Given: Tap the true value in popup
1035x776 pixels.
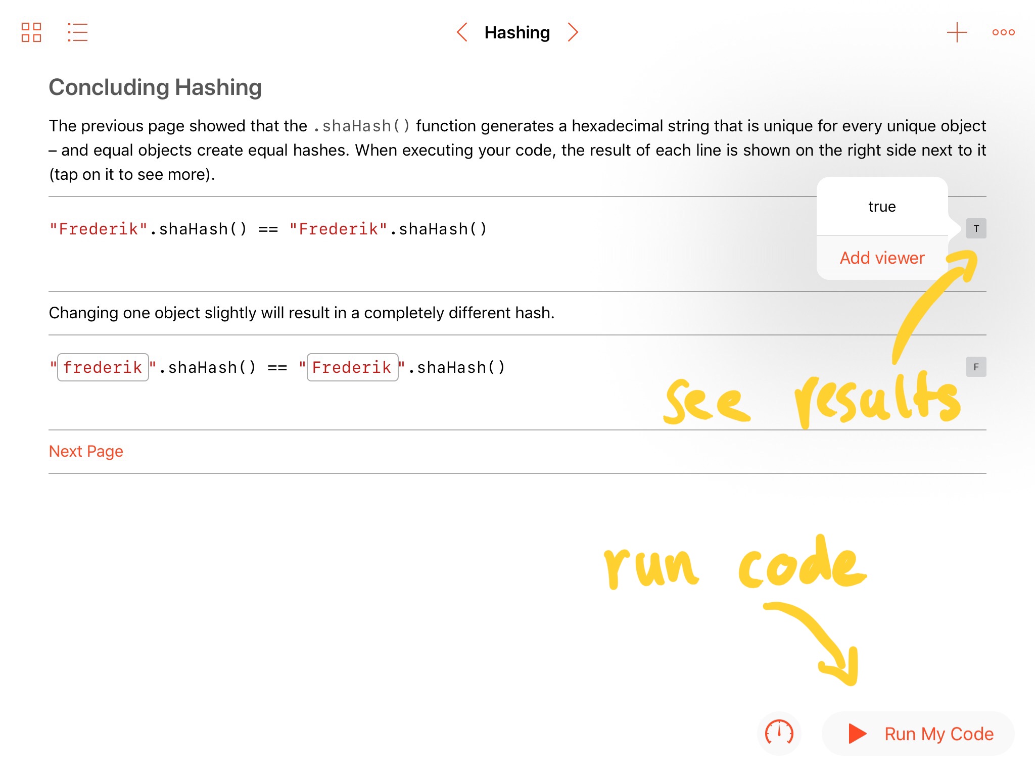Looking at the screenshot, I should pyautogui.click(x=882, y=207).
